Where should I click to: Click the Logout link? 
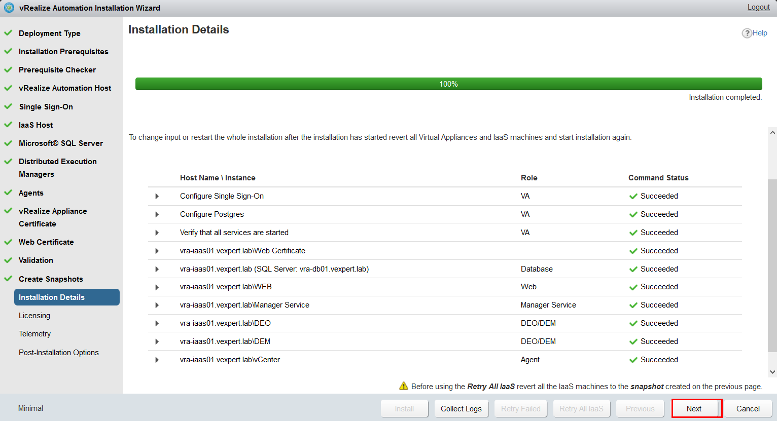coord(758,7)
